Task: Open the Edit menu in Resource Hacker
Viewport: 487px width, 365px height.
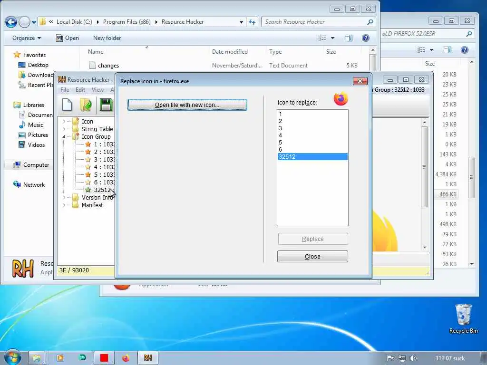Action: point(80,90)
